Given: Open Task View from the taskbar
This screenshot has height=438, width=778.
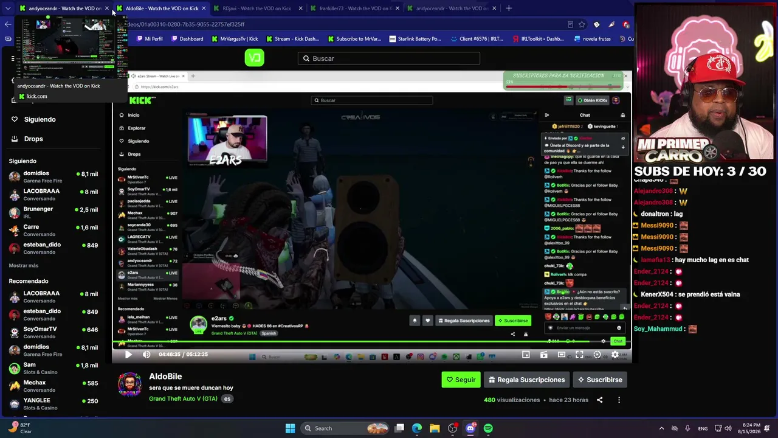Looking at the screenshot, I should coord(399,428).
